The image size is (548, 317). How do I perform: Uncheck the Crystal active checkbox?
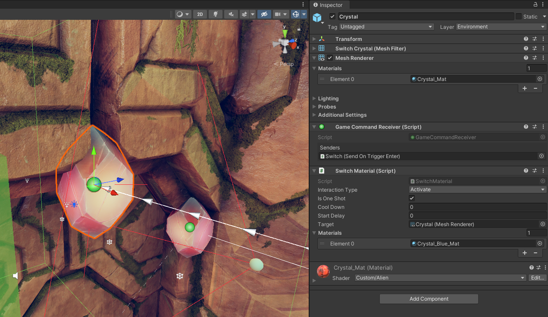pyautogui.click(x=332, y=17)
